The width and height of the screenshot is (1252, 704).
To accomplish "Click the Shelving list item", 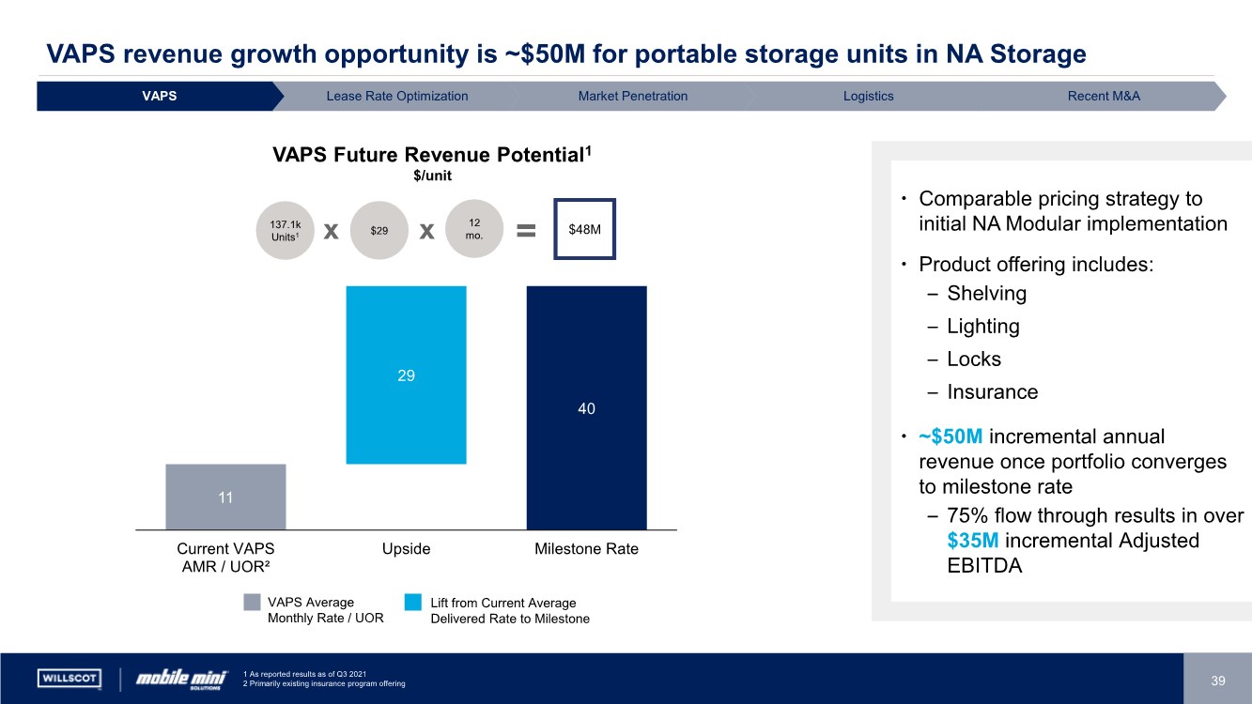I will 986,294.
